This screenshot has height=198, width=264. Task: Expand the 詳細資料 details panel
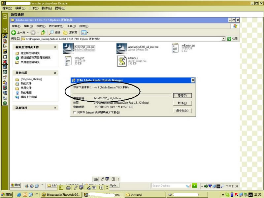[x=55, y=108]
